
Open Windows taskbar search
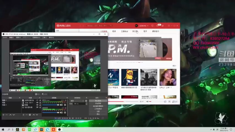[9, 129]
